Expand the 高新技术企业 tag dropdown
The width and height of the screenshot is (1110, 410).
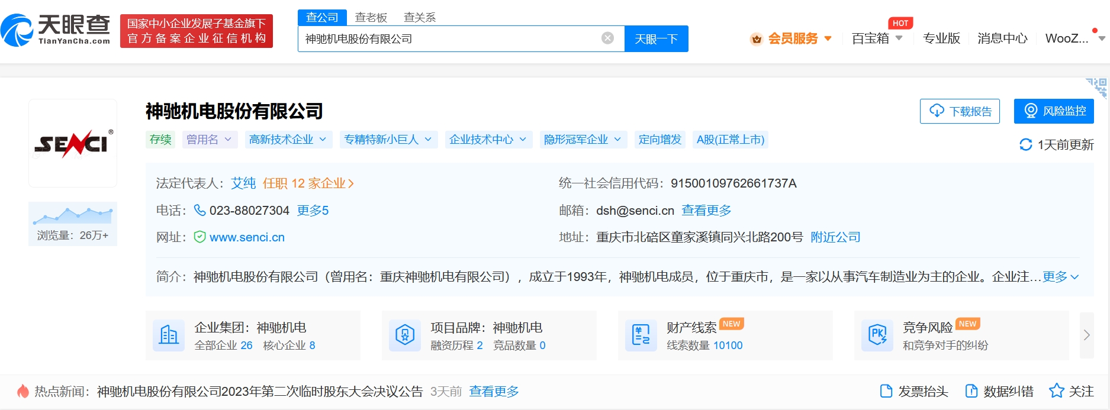[x=288, y=140]
